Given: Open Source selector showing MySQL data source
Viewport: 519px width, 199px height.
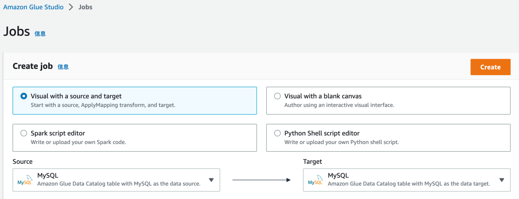Looking at the screenshot, I should point(118,180).
